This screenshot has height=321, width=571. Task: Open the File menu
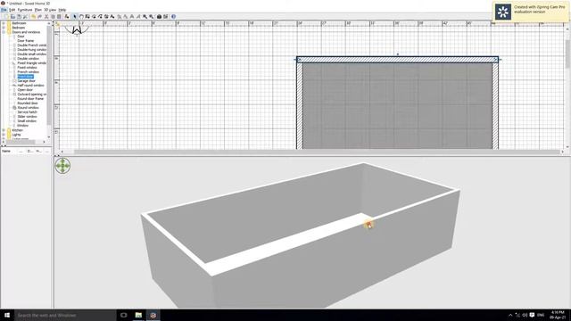pos(4,10)
